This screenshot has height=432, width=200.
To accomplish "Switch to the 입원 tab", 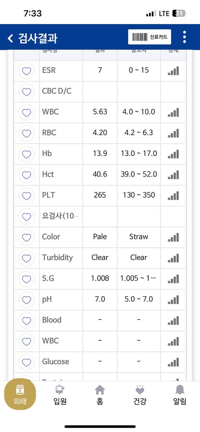I will (x=60, y=395).
